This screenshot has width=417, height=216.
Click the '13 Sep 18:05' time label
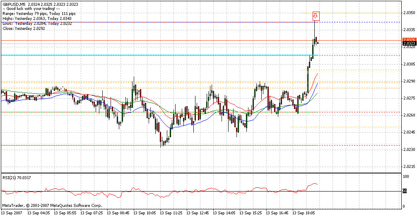pyautogui.click(x=304, y=213)
